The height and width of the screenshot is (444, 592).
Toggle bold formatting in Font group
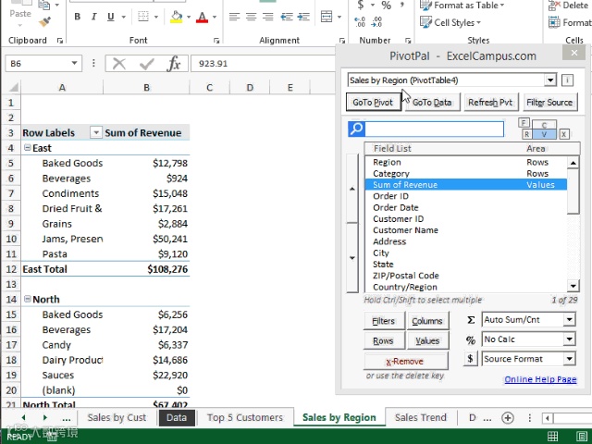(78, 17)
